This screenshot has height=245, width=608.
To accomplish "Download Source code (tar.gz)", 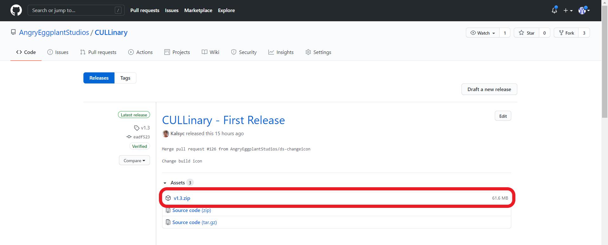I will (x=194, y=222).
